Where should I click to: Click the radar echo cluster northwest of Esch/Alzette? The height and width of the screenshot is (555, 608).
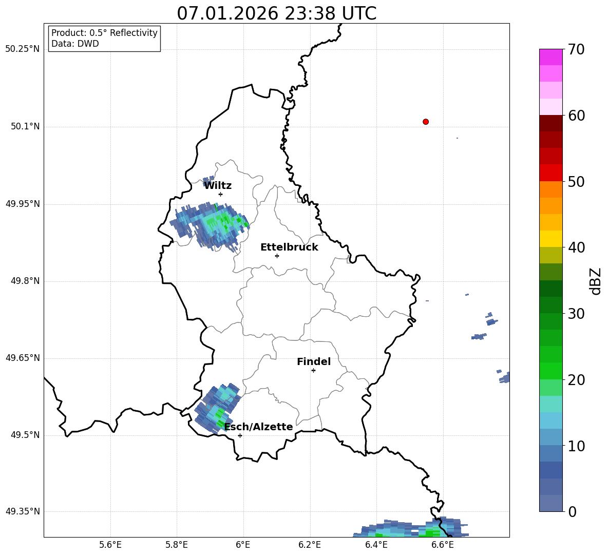pos(217,408)
